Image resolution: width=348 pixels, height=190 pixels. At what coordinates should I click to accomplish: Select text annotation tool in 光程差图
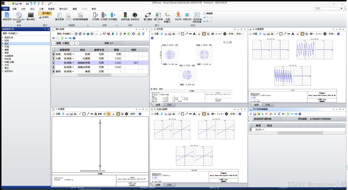(x=293, y=34)
